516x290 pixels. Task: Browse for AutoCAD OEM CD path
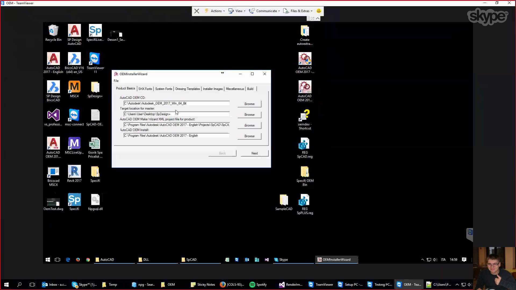(x=249, y=104)
